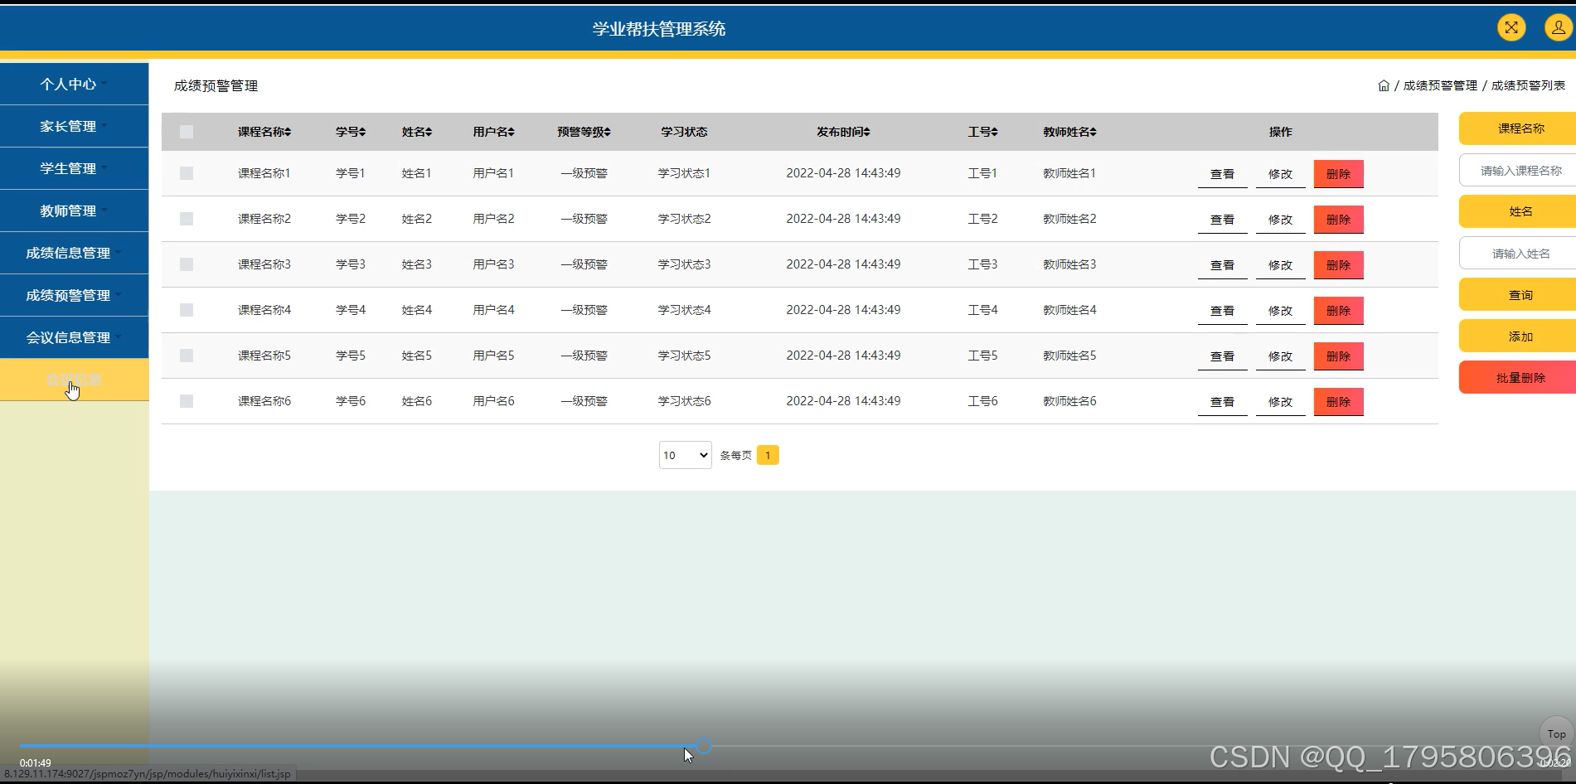The height and width of the screenshot is (784, 1576).
Task: Click the 请输入课程名称 input field
Action: (x=1520, y=170)
